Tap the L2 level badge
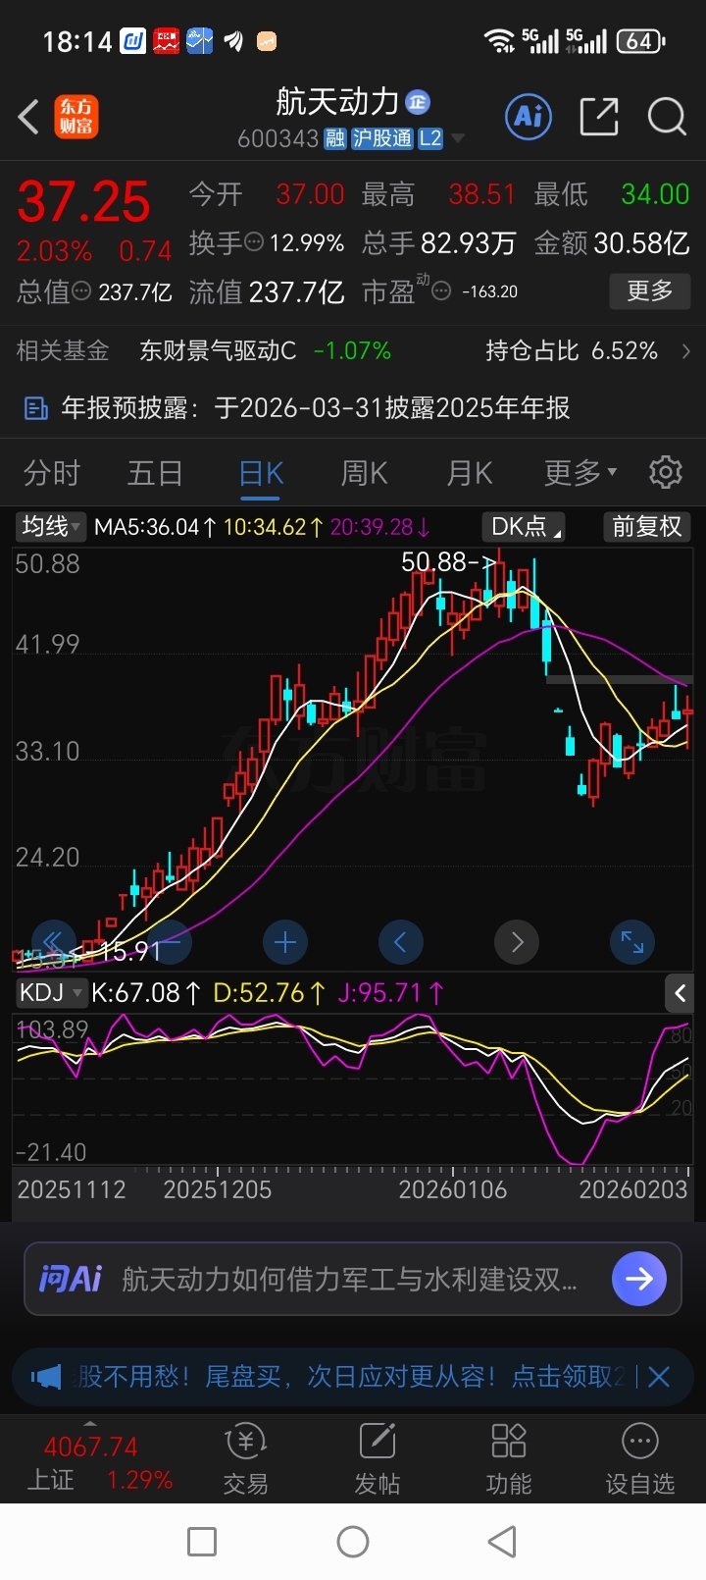Screen dimensions: 706x1580 coord(430,138)
